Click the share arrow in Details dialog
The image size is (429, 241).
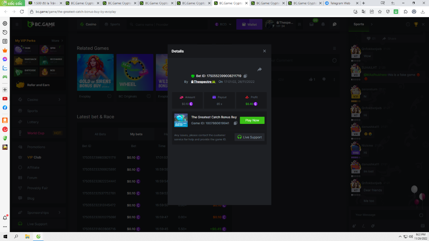click(x=260, y=69)
